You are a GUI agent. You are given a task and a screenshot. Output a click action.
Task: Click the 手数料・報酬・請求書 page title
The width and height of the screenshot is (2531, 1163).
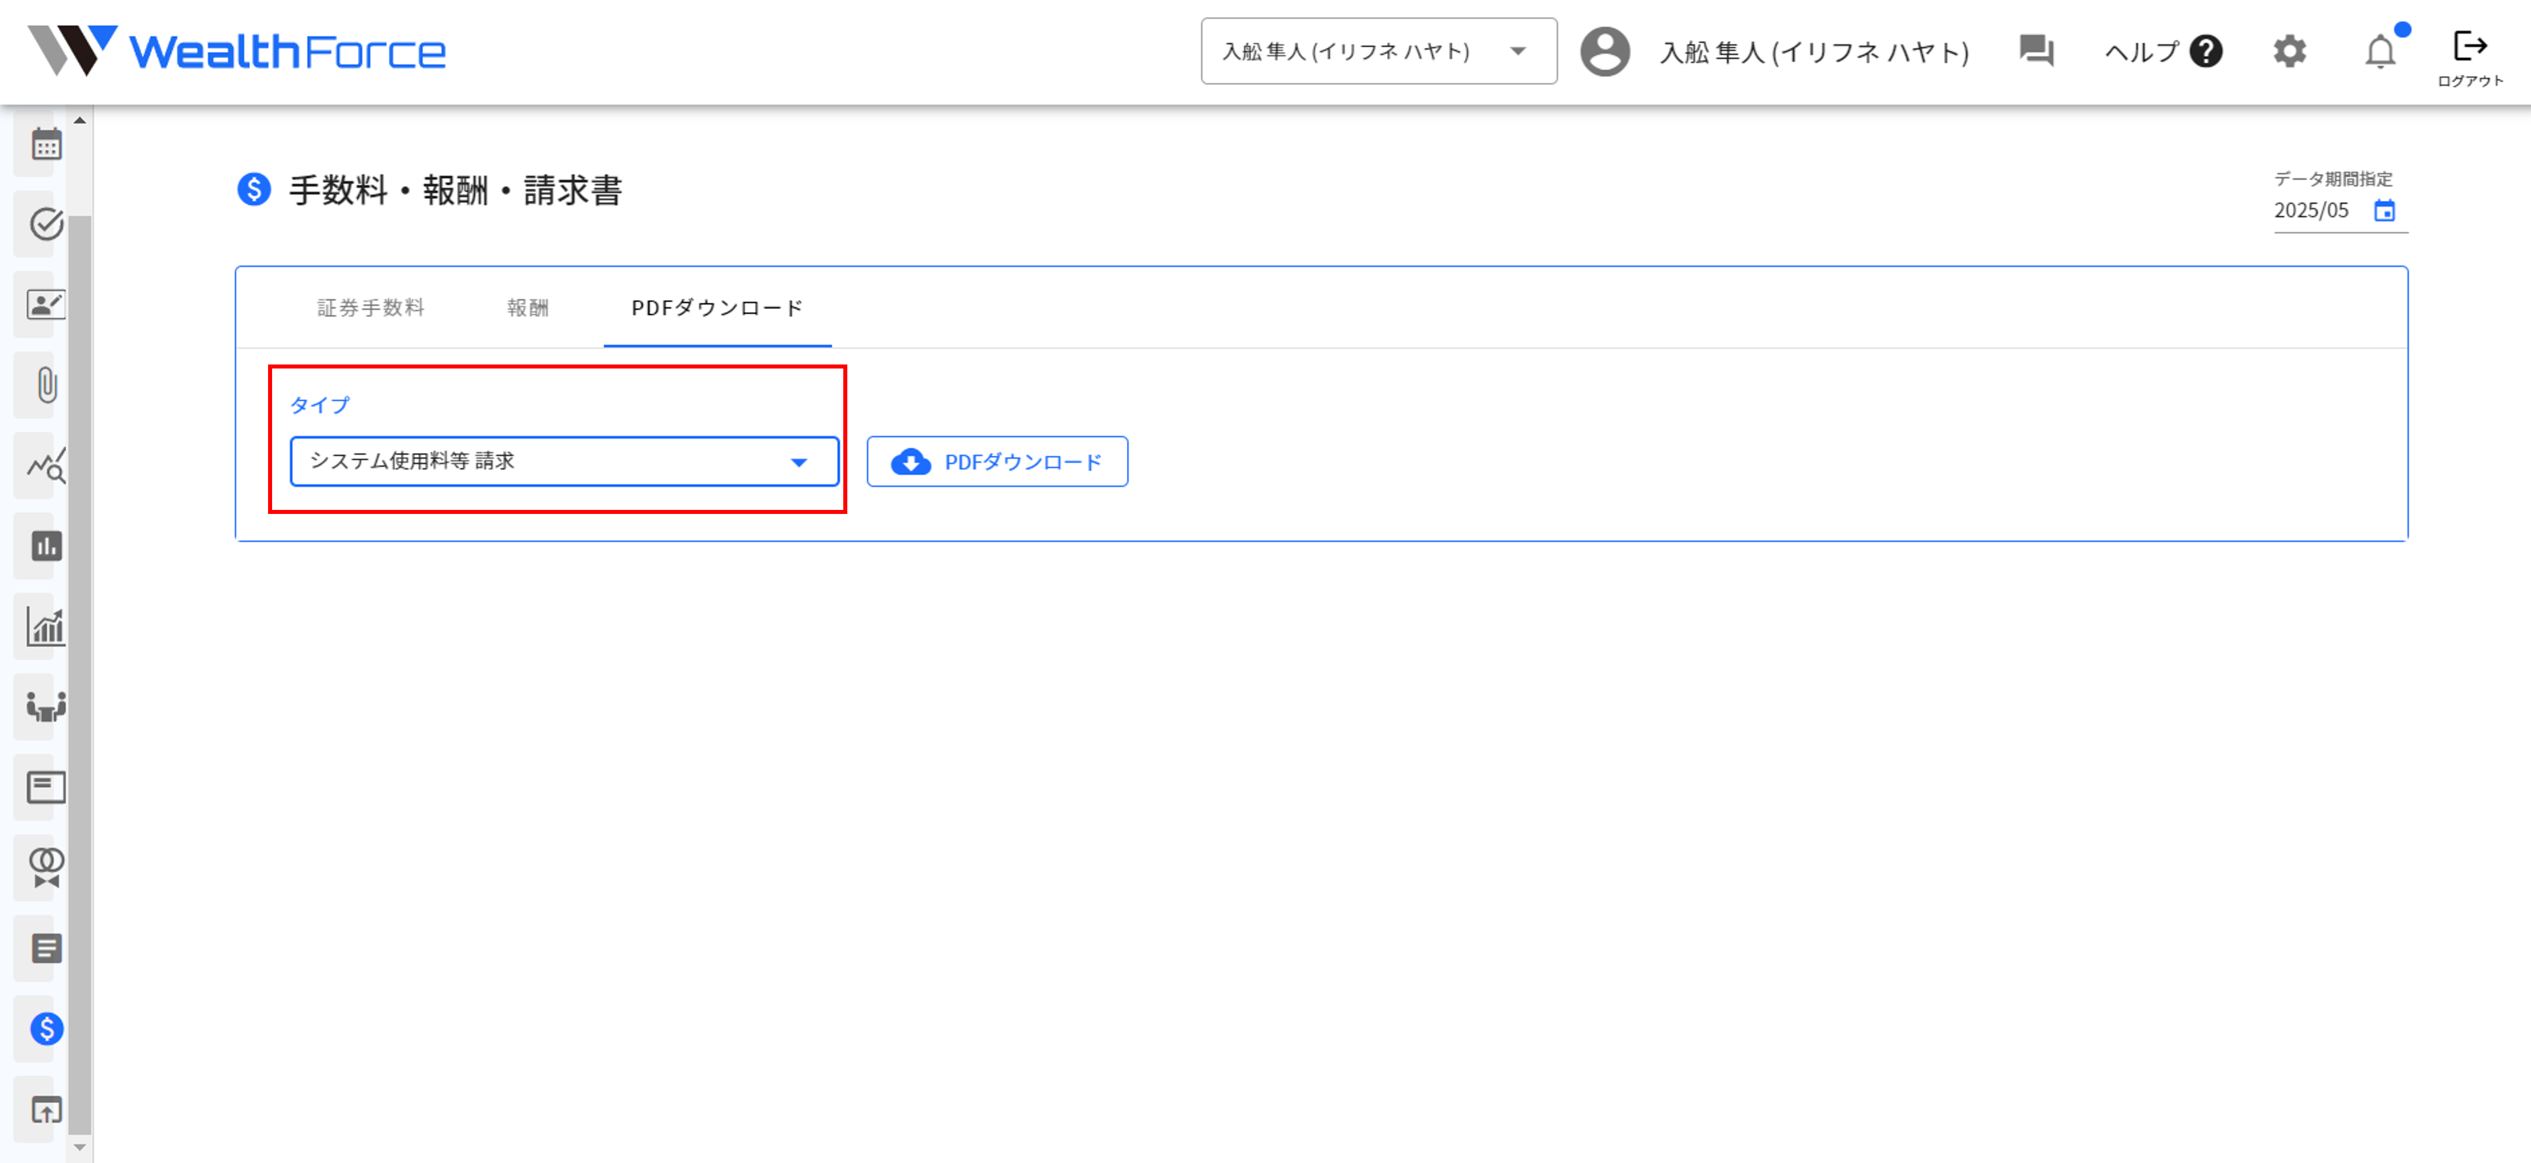coord(455,190)
